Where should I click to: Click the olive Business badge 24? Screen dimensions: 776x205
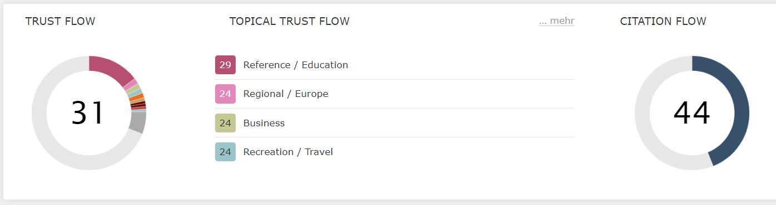[x=225, y=123]
